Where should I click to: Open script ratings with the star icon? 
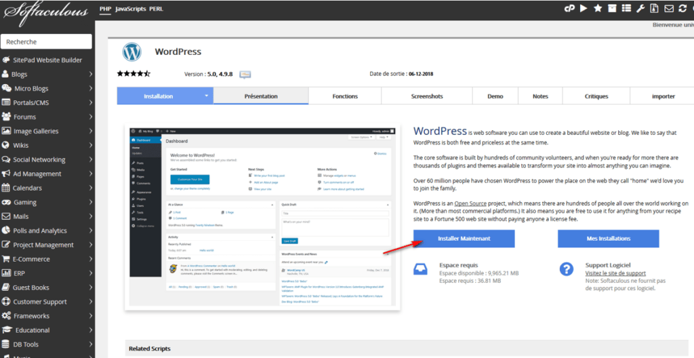(x=598, y=8)
